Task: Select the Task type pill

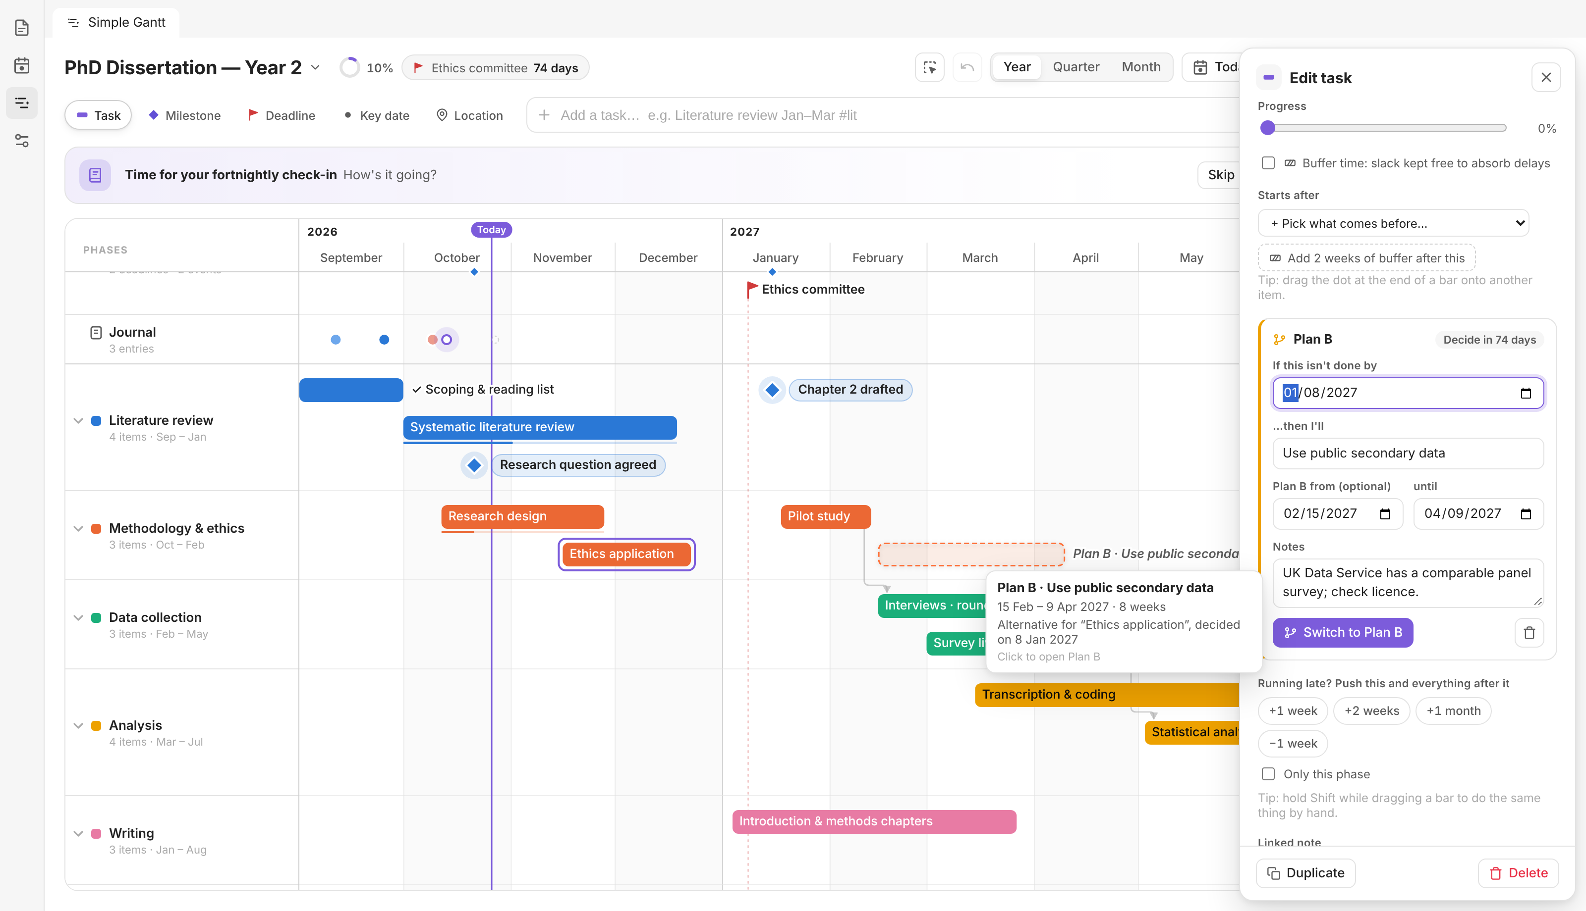Action: point(98,115)
